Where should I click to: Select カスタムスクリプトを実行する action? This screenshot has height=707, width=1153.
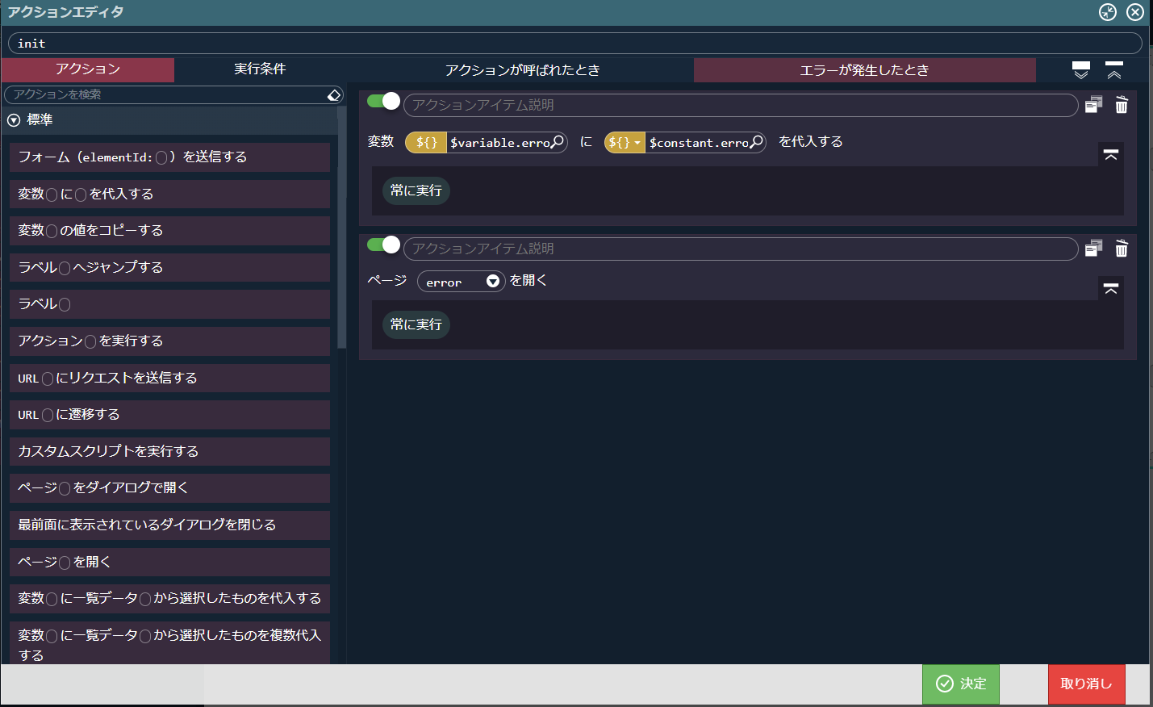click(x=169, y=451)
